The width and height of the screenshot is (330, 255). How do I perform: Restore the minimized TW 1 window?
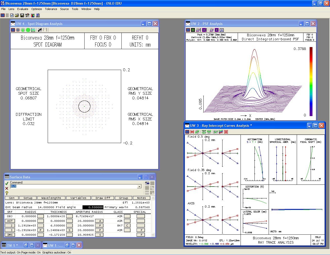pyautogui.click(x=25, y=245)
